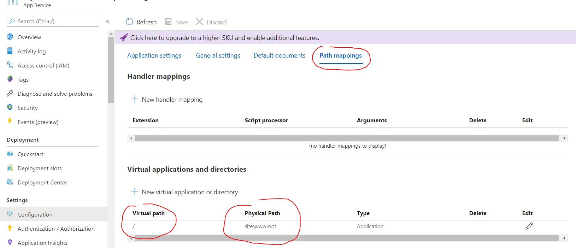
Task: Click handler mappings scrollbar right arrow
Action: click(x=564, y=138)
